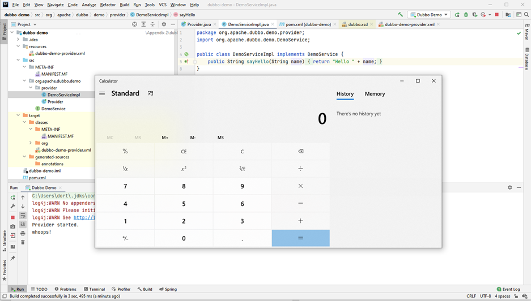Open Run panel settings gear at right

click(509, 187)
